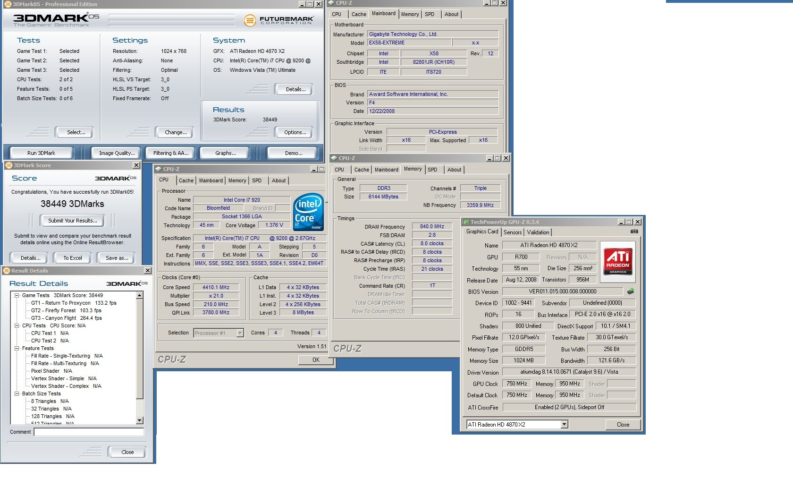Image resolution: width=793 pixels, height=496 pixels.
Task: Click the Run 3DMark button
Action: tap(41, 153)
